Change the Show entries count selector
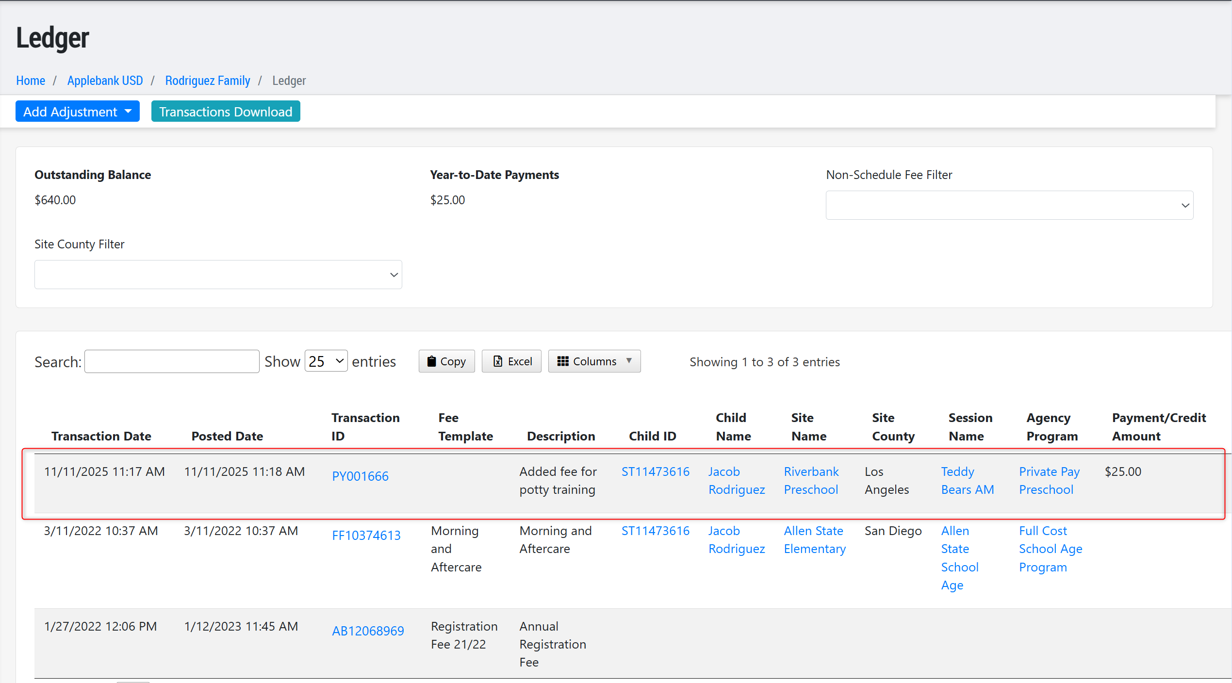Viewport: 1232px width, 683px height. [326, 361]
